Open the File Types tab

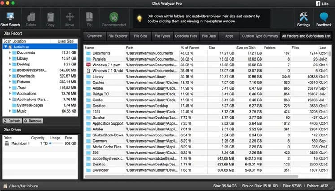(162, 36)
